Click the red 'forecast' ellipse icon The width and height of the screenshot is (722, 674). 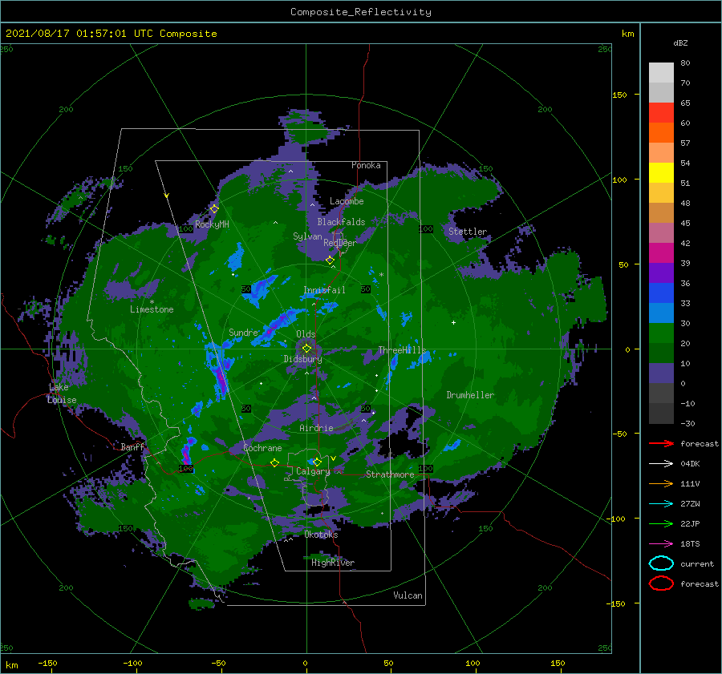[x=661, y=583]
